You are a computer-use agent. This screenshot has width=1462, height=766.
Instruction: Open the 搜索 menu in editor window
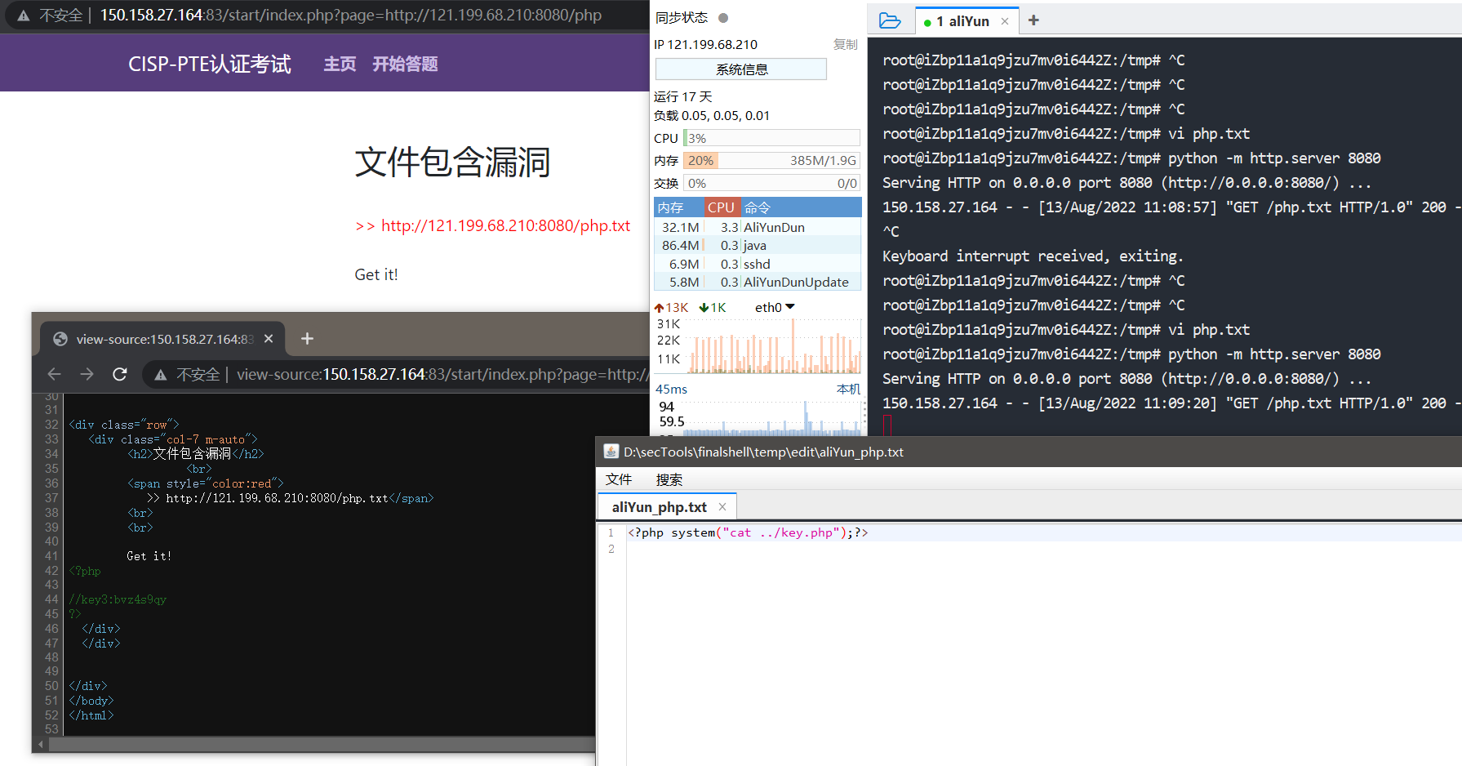(669, 479)
